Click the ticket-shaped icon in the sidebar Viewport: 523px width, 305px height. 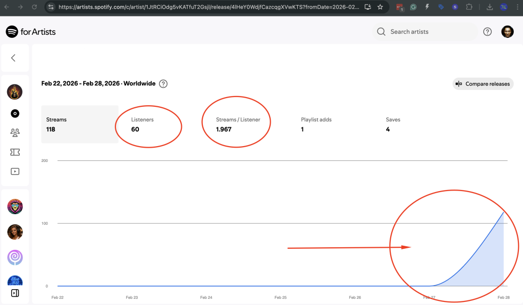(x=15, y=152)
